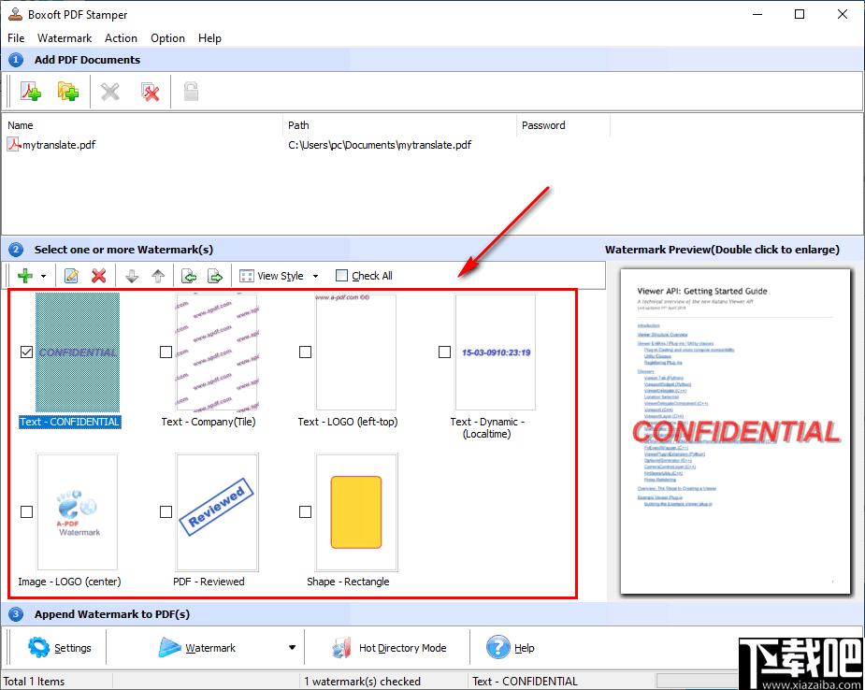
Task: Click the watermark preview page
Action: tap(735, 431)
